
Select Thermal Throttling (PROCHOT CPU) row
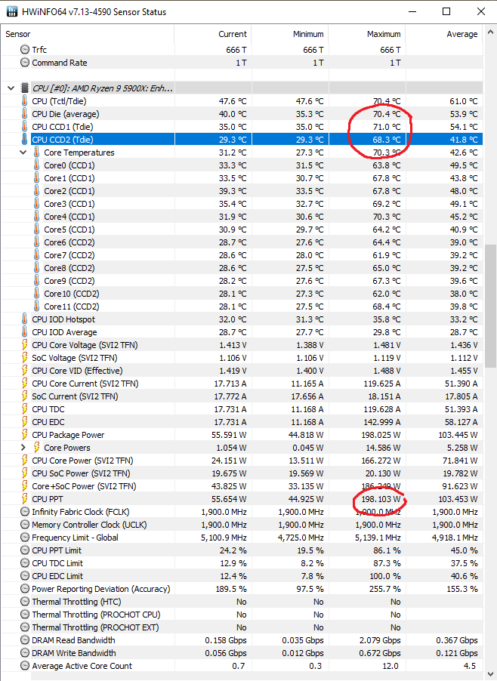[242, 615]
